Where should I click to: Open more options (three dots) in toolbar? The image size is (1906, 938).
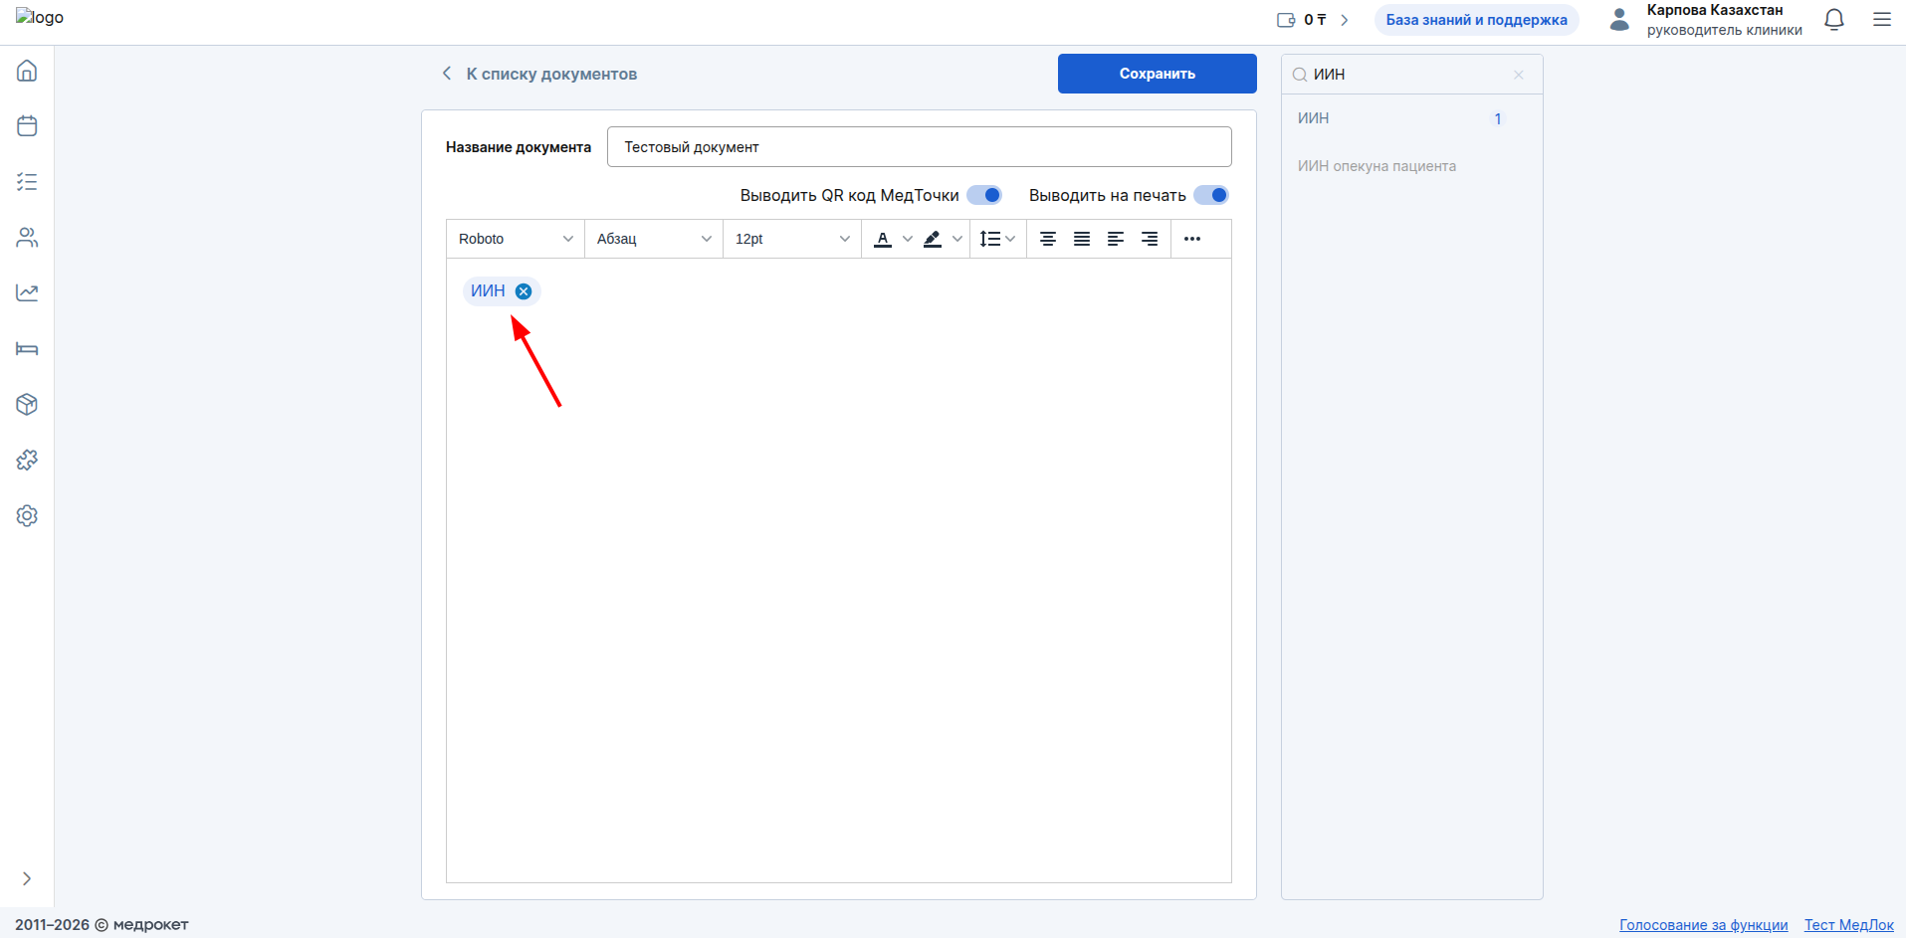1192,239
